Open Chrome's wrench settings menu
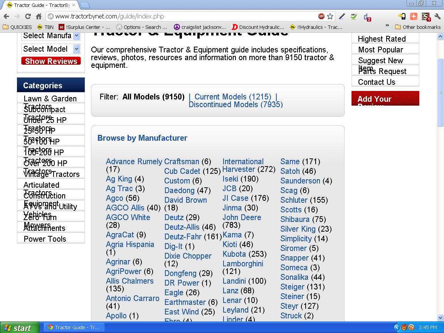 click(437, 17)
